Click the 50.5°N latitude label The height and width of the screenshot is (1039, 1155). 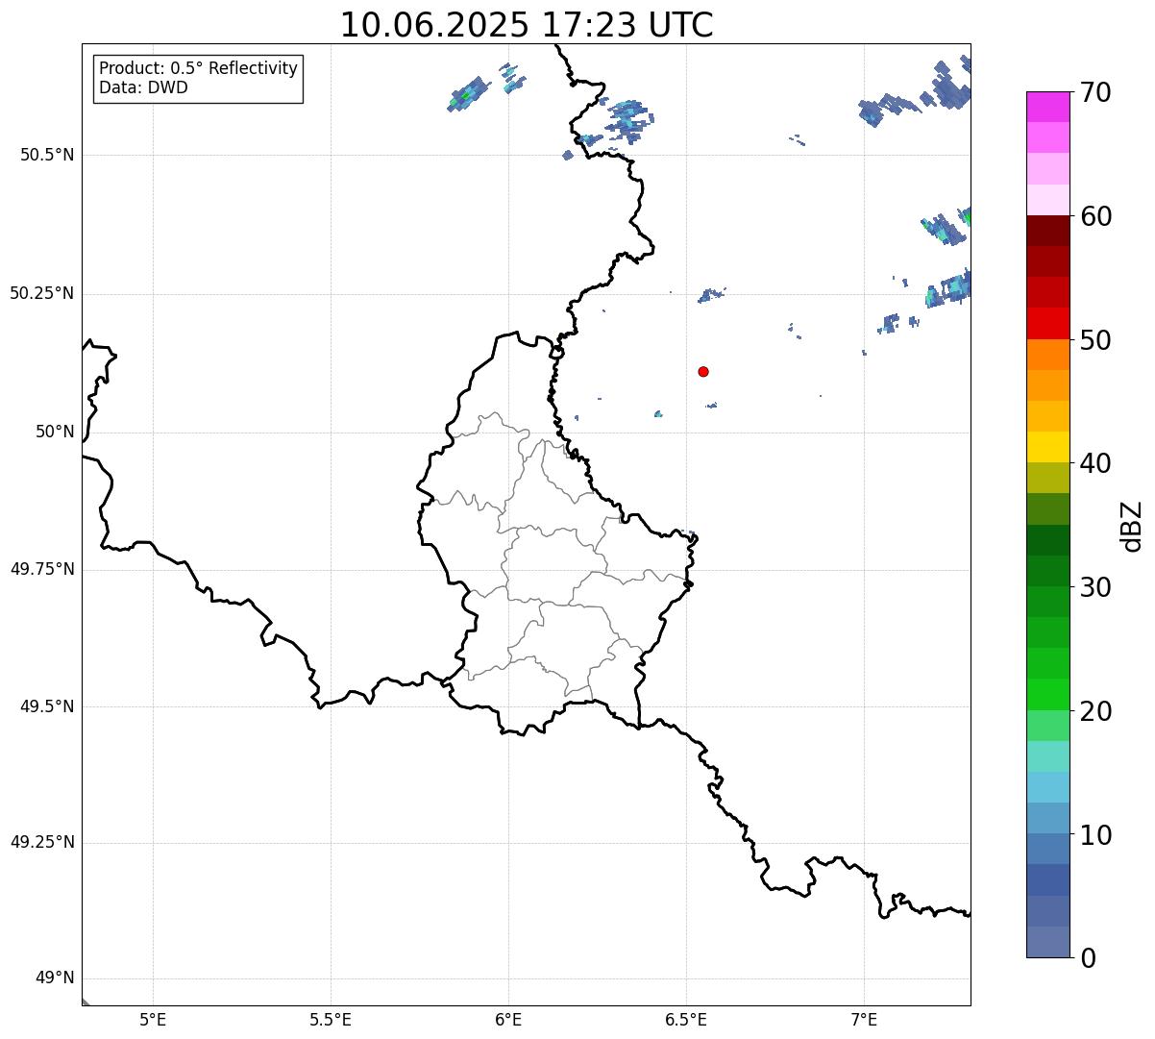click(x=46, y=155)
